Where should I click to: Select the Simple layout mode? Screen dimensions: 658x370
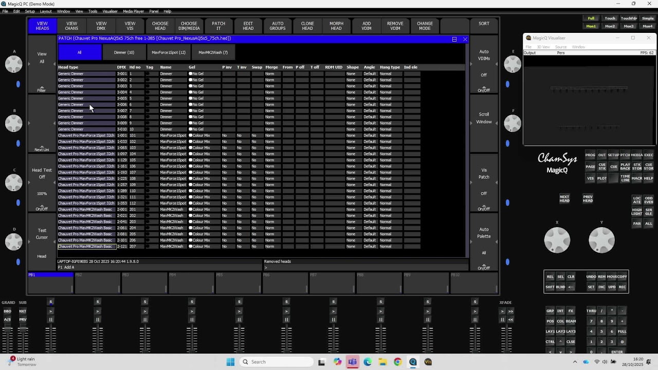[x=648, y=18]
